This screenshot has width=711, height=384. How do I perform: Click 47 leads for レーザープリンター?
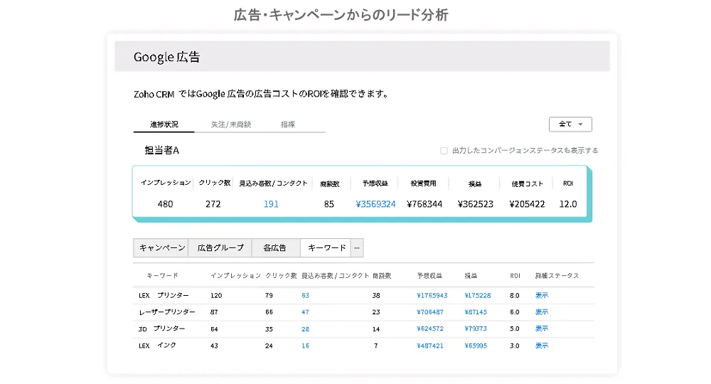click(x=305, y=312)
